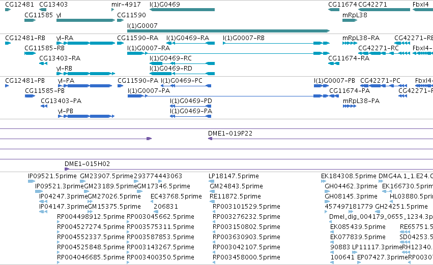Image resolution: width=433 pixels, height=265 pixels.
Task: Open transcript l(1)G0469-RA
Action: [x=188, y=38]
